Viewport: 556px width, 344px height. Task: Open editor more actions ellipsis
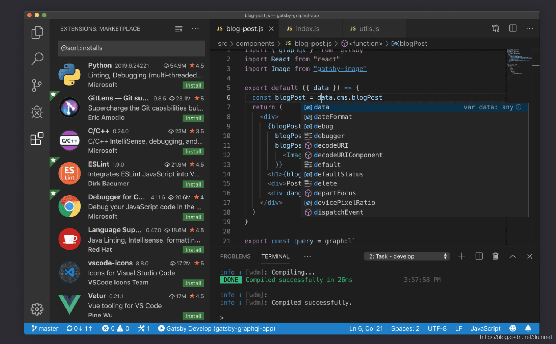[x=529, y=28]
